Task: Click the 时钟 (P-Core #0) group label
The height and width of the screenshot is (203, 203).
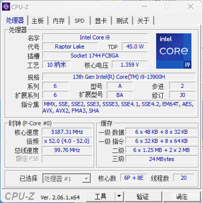Action: pyautogui.click(x=30, y=123)
